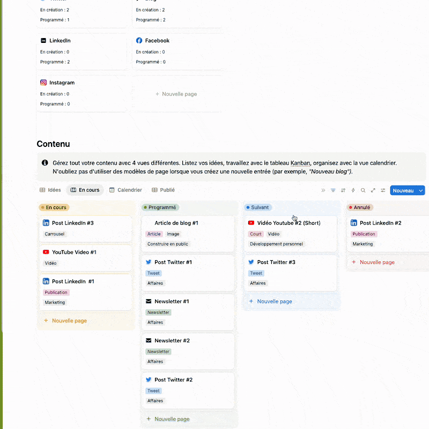Open database in full page icon
Screen dimensions: 429x429
(x=373, y=190)
